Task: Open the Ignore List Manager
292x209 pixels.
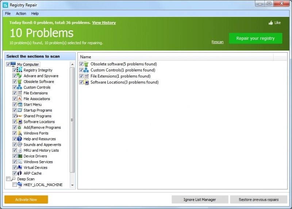Action: (200, 199)
